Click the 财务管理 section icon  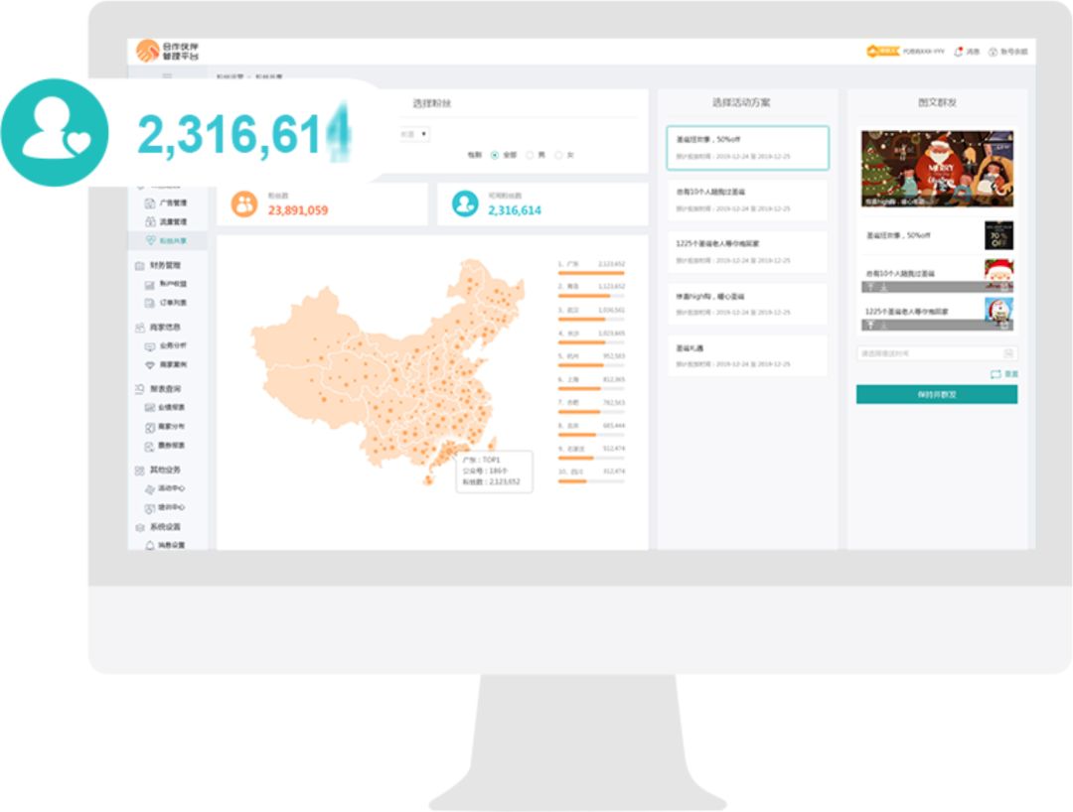pyautogui.click(x=140, y=265)
